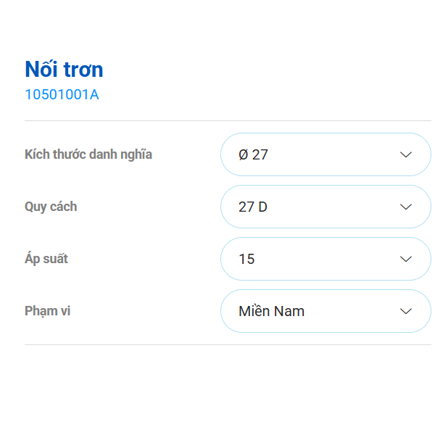The width and height of the screenshot is (435, 435).
Task: Select the Miền Nam value text
Action: [x=271, y=311]
